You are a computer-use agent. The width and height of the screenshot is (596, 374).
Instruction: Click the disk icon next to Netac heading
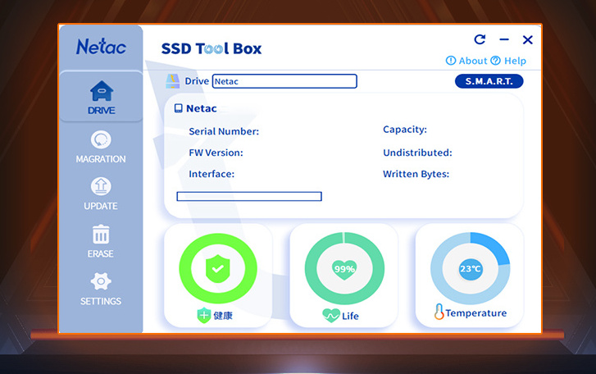tap(178, 109)
